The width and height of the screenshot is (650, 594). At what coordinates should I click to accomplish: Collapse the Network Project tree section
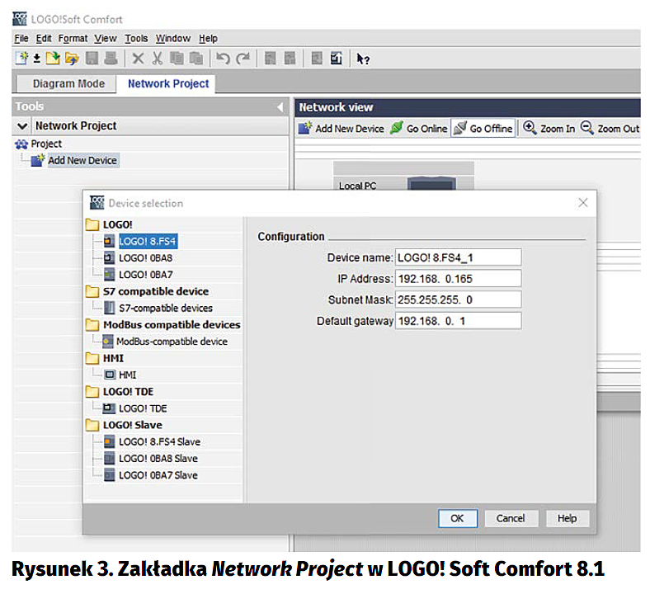coord(23,126)
